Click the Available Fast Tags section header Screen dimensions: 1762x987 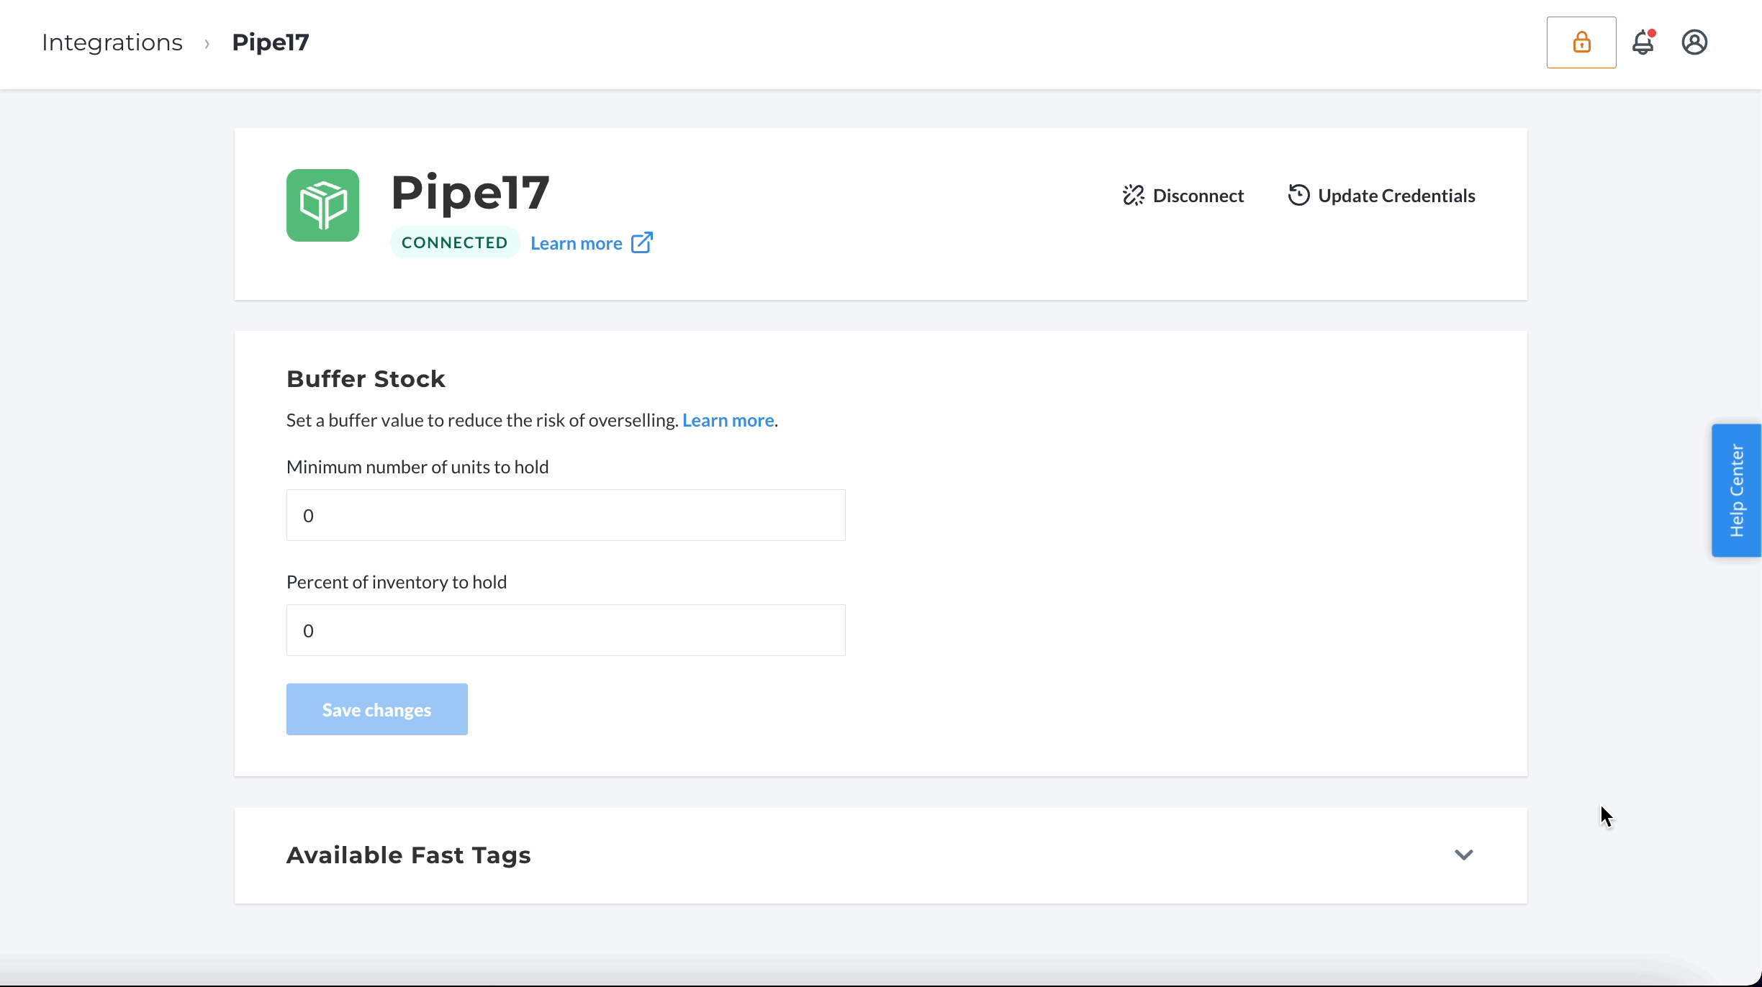(880, 855)
